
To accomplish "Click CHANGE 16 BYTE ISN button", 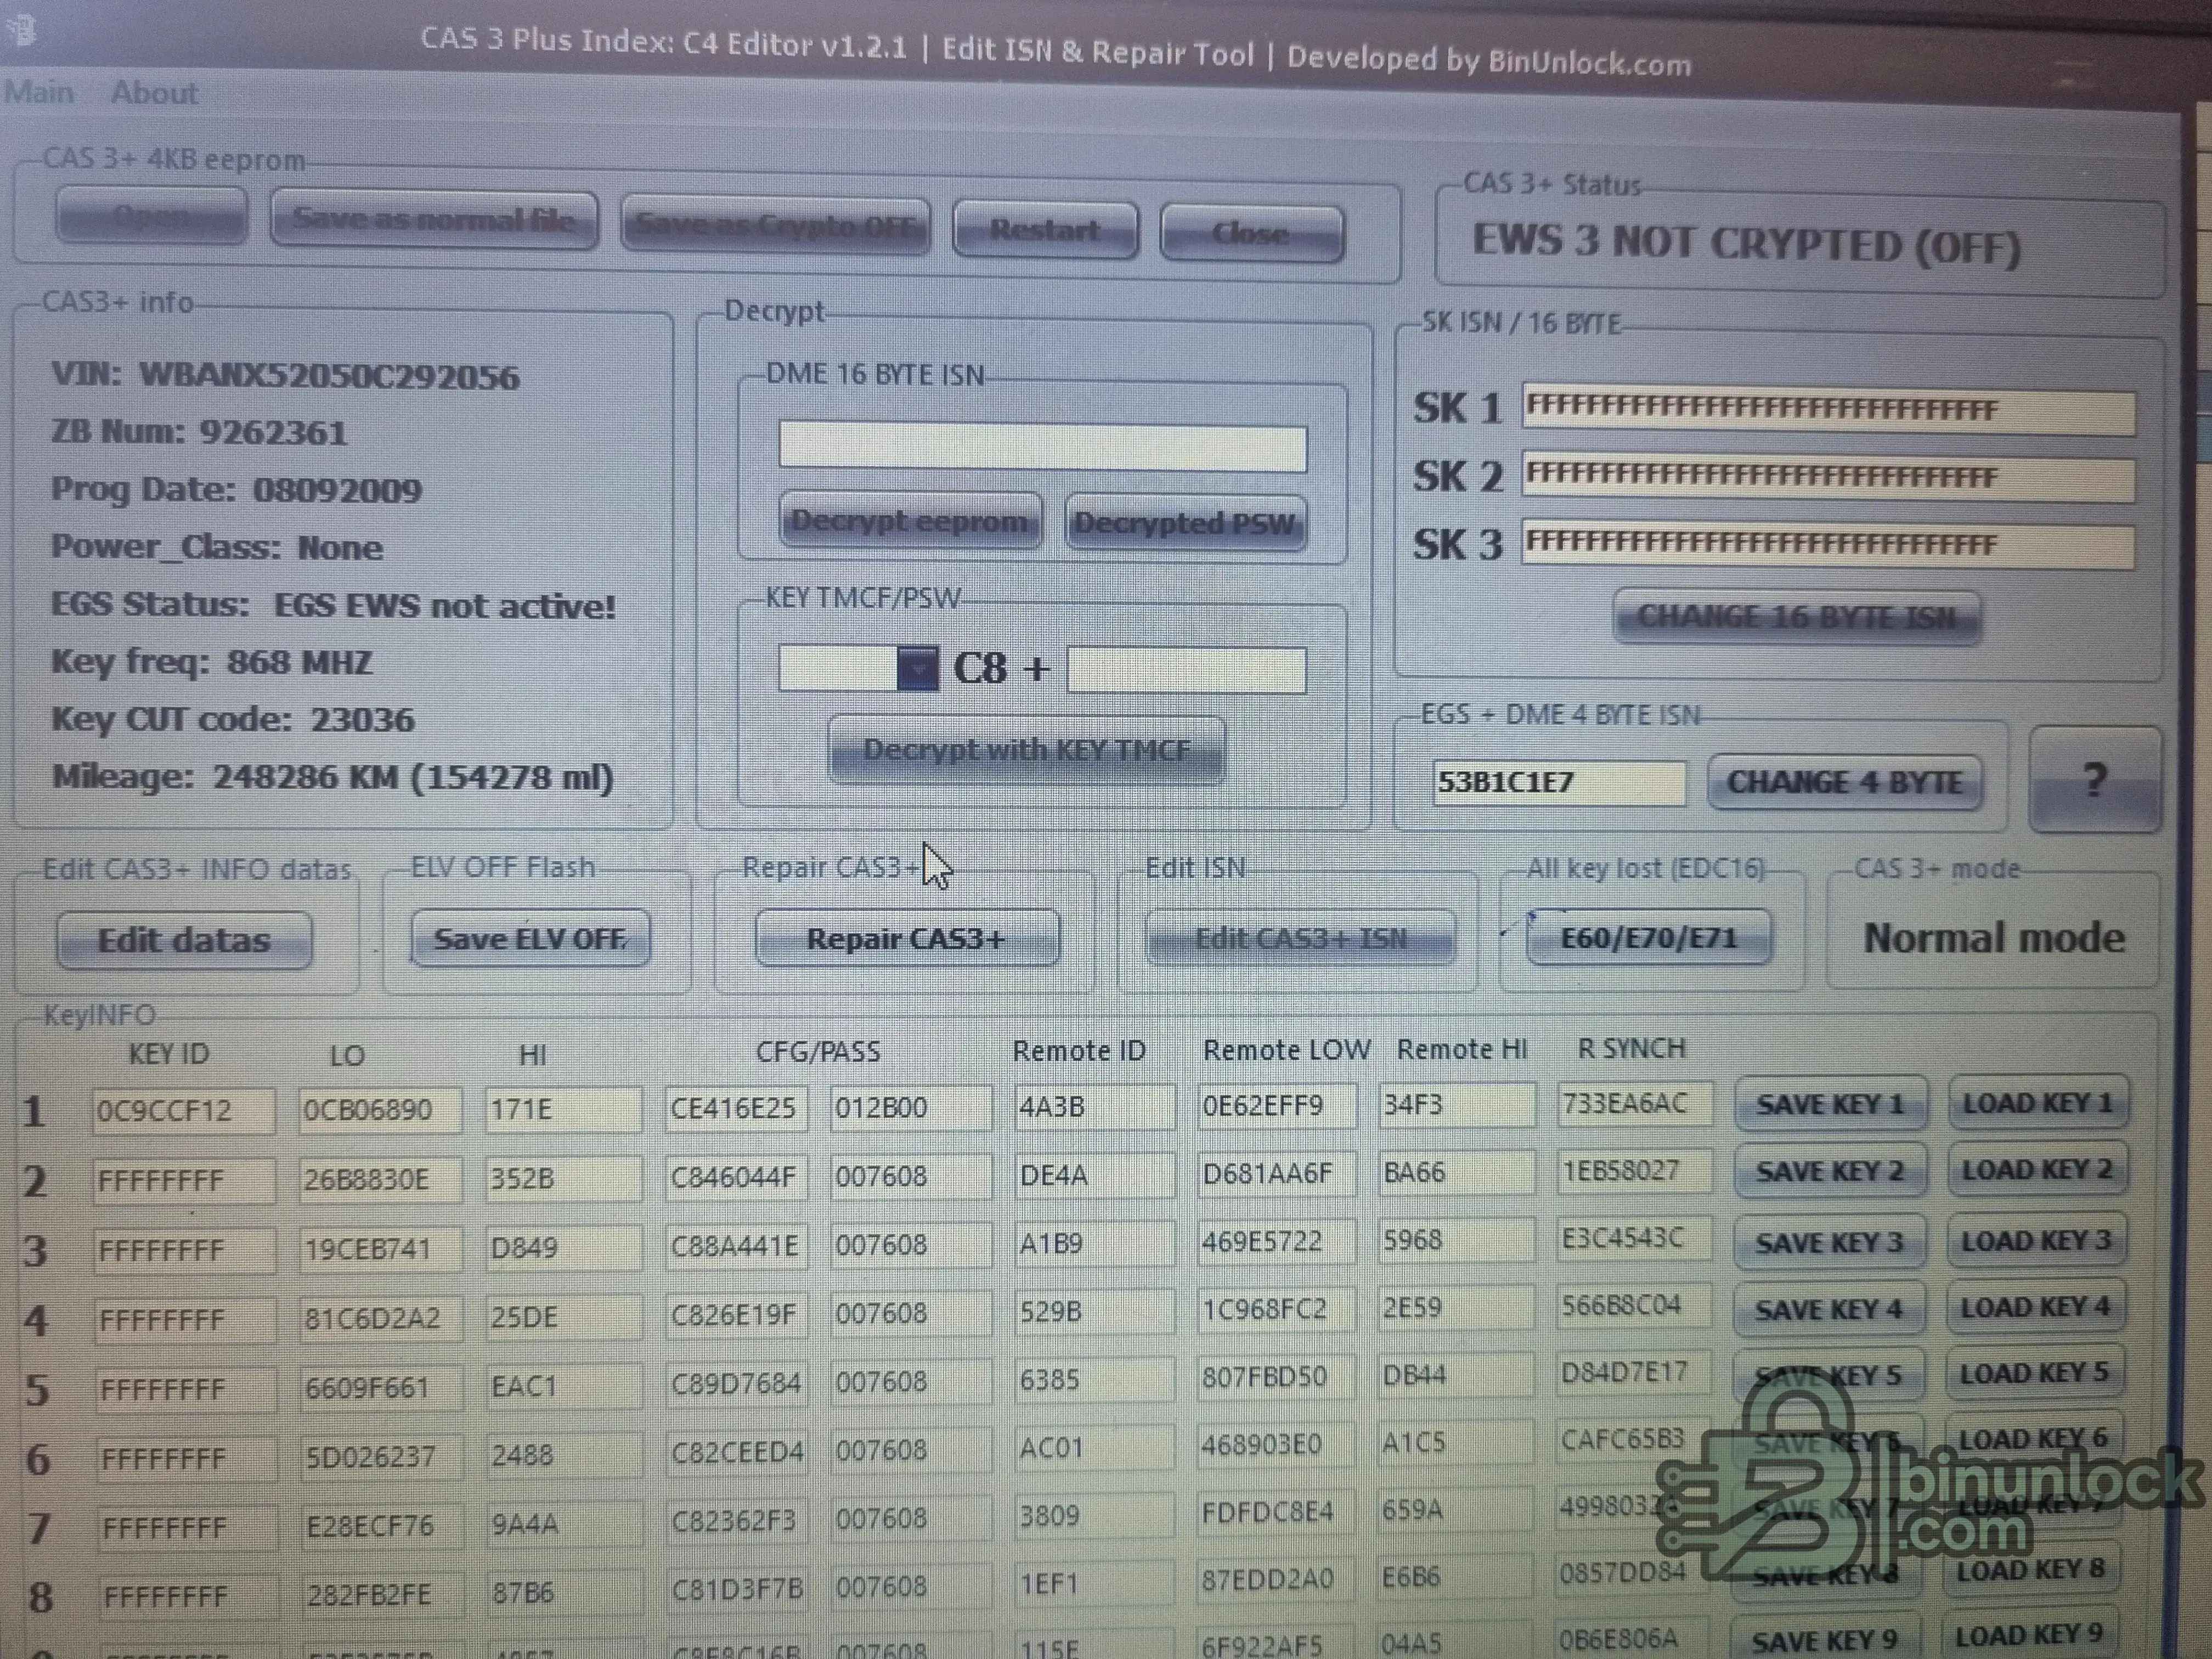I will point(1796,617).
